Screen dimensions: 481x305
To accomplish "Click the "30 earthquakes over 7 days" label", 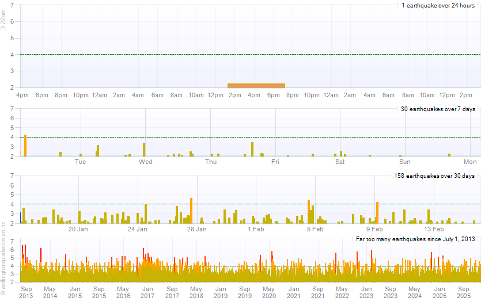I will tap(438, 109).
